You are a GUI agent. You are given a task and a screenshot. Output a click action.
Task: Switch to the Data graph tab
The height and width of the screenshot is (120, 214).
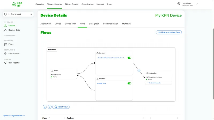pos(94,24)
